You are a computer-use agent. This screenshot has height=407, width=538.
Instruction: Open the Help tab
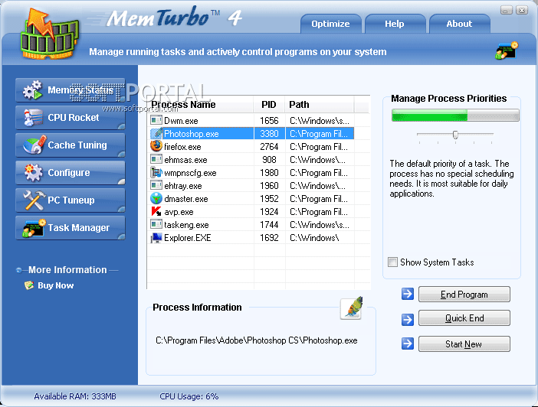point(395,24)
